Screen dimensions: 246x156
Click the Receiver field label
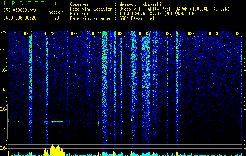click(79, 14)
